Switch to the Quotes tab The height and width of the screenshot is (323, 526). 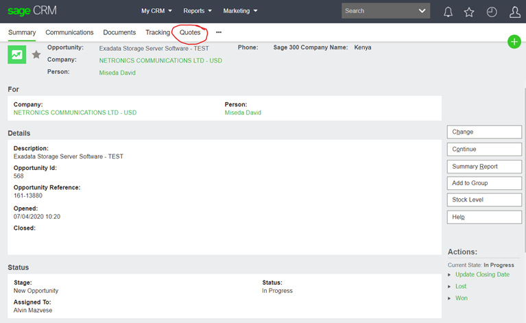coord(190,32)
